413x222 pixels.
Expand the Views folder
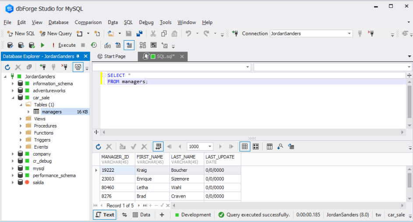(21, 119)
